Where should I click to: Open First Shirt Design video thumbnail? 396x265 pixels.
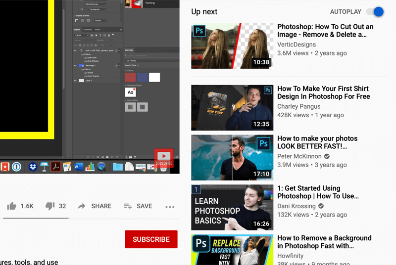tap(232, 108)
